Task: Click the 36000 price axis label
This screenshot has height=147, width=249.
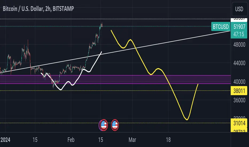Action: coord(239,100)
